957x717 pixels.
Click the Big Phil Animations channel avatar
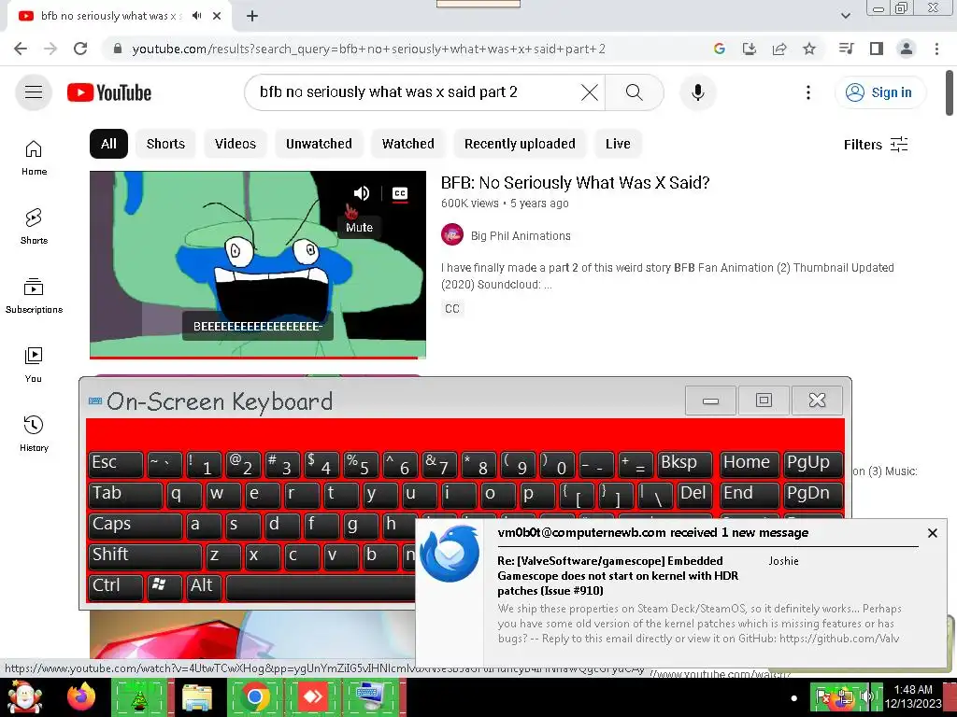(452, 235)
